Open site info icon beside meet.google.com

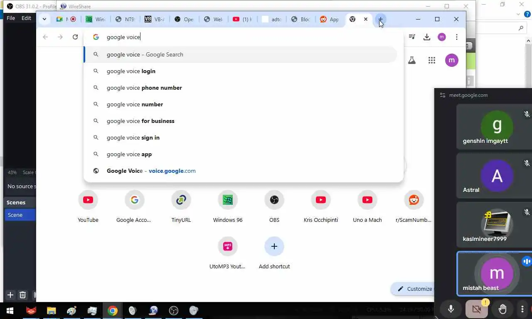coord(443,95)
